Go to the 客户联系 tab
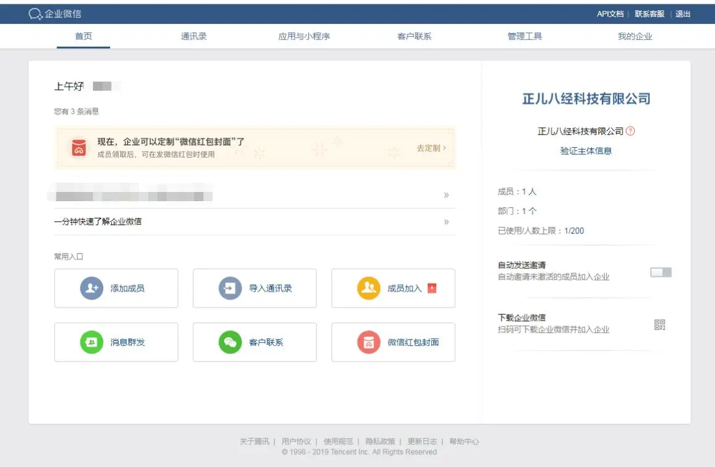The height and width of the screenshot is (467, 715). click(x=415, y=36)
